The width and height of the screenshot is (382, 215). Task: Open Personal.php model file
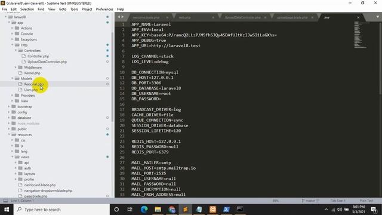pyautogui.click(x=34, y=84)
